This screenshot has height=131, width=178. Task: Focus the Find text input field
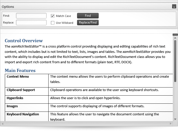(x=31, y=16)
